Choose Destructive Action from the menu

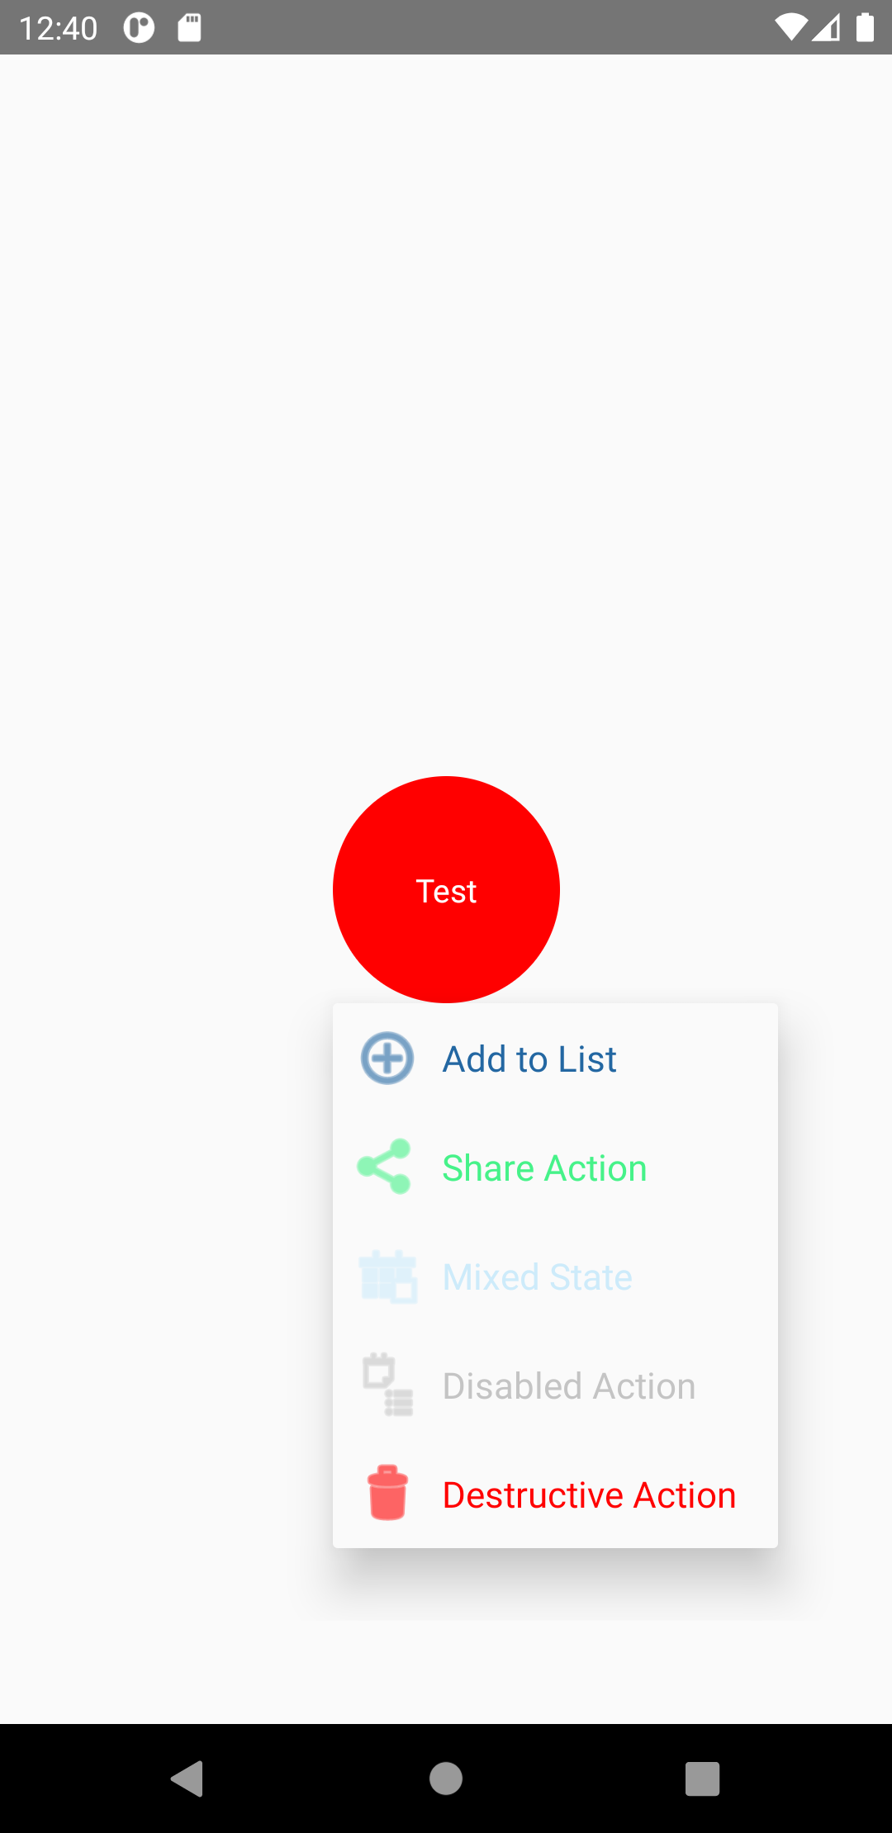click(x=588, y=1494)
